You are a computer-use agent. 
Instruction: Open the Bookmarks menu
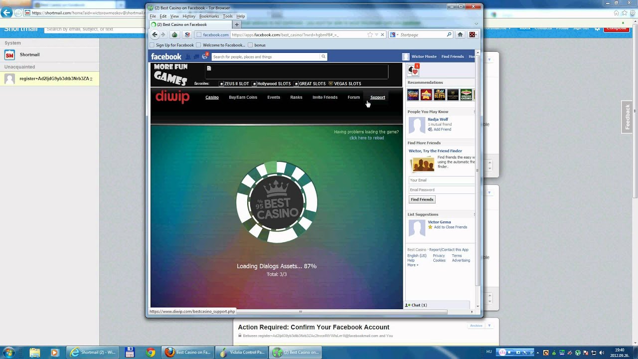tap(209, 16)
